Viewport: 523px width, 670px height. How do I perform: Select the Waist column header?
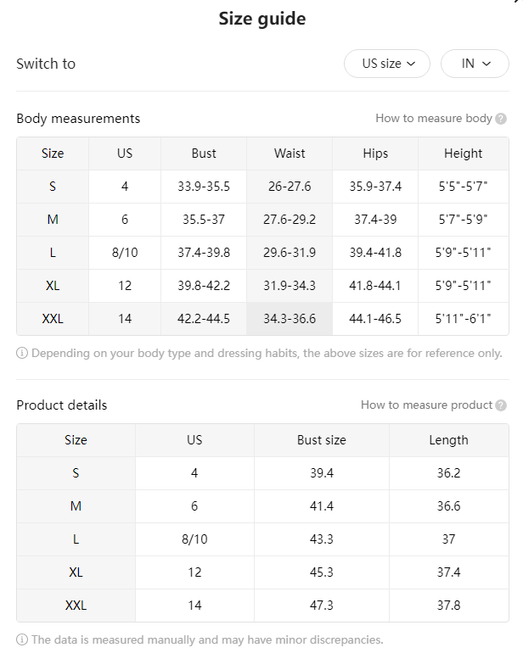290,154
